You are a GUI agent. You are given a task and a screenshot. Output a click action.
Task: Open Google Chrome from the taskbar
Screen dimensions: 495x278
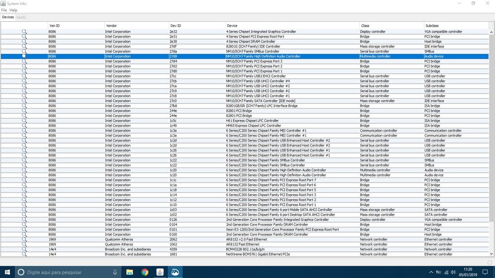coord(145,272)
